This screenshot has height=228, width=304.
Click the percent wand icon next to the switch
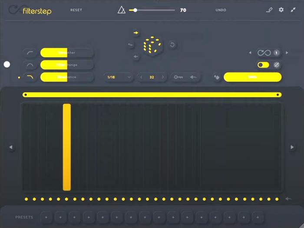point(277,65)
